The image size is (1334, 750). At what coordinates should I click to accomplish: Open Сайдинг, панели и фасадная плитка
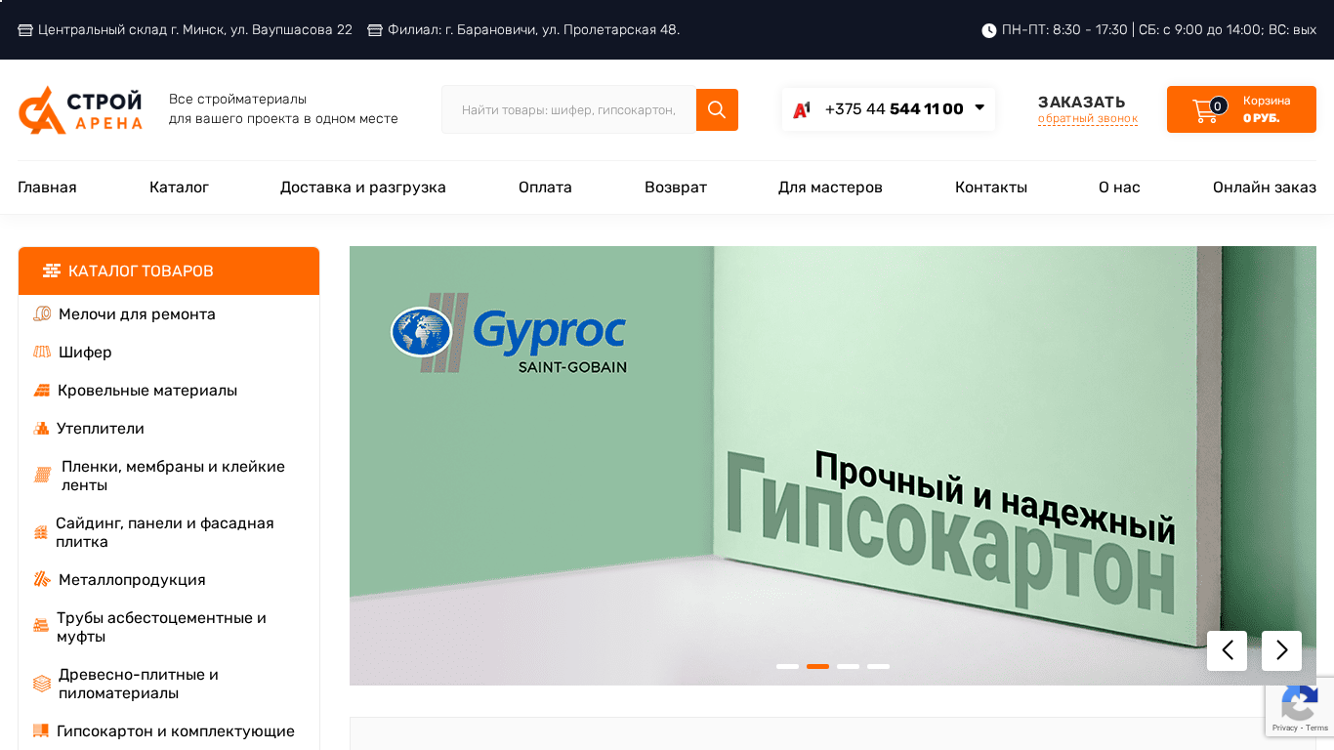[165, 532]
